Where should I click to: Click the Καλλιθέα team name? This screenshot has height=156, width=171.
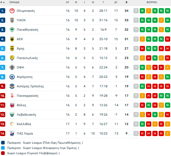(x=24, y=124)
